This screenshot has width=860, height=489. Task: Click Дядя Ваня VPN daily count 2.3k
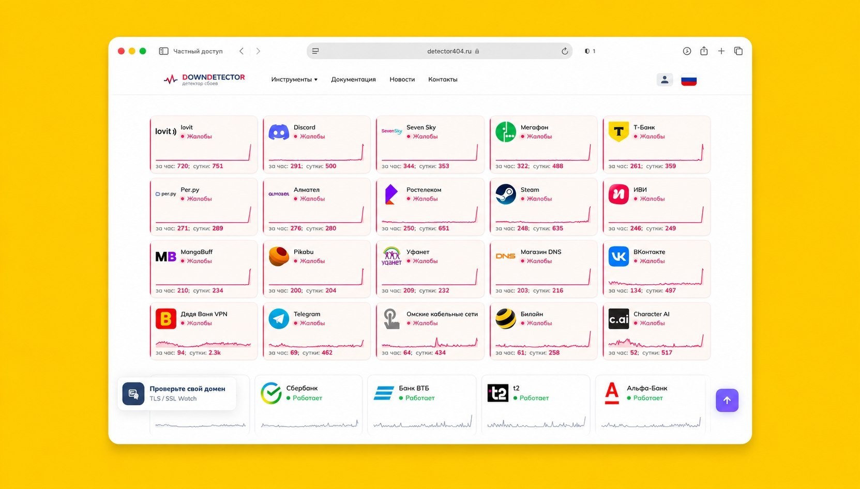pos(215,353)
